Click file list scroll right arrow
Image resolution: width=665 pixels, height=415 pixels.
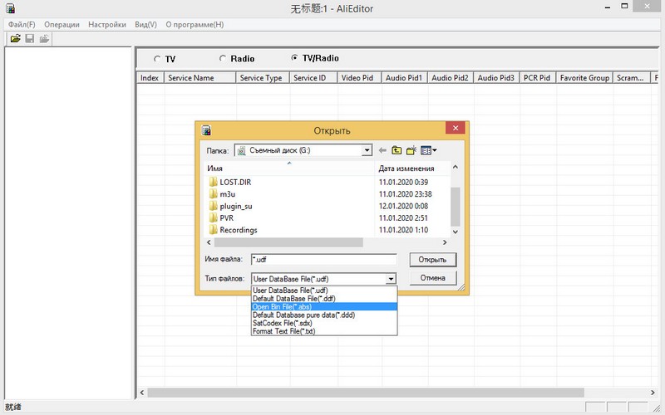tap(445, 242)
